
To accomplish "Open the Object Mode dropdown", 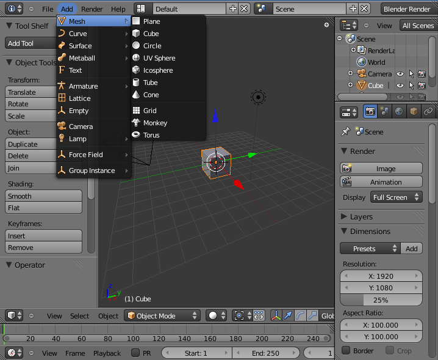I will (162, 315).
